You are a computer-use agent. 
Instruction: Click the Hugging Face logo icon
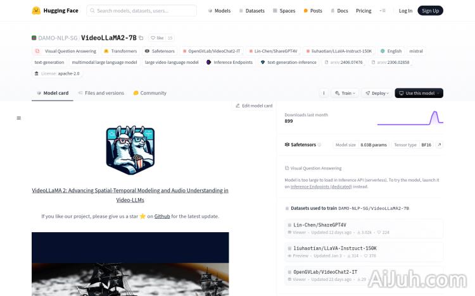(36, 11)
